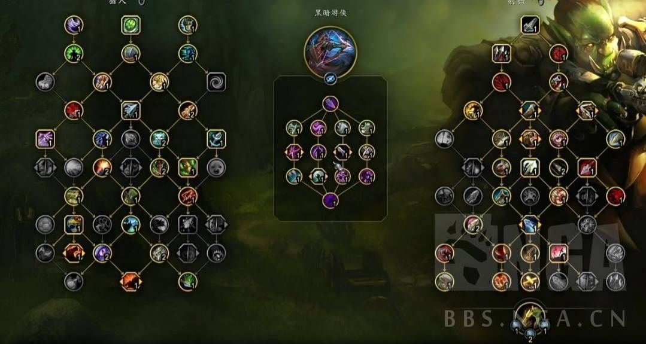Image resolution: width=646 pixels, height=344 pixels.
Task: Toggle the eye icon under hero portrait
Action: pos(330,79)
